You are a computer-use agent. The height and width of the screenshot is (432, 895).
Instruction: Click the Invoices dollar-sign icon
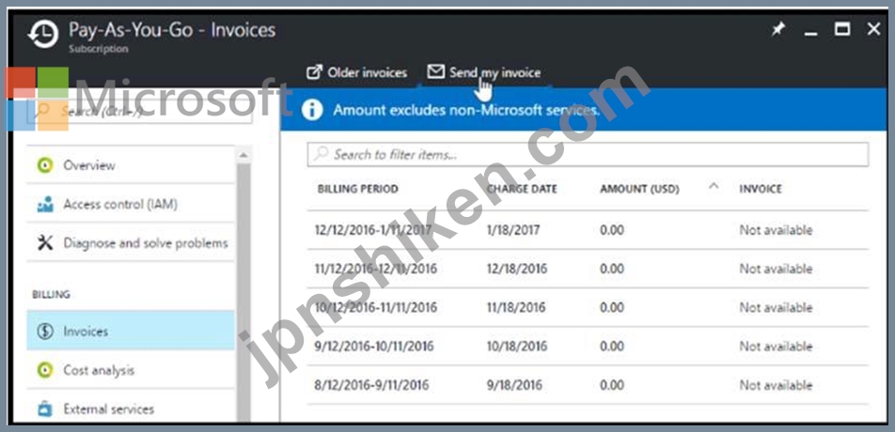point(45,332)
